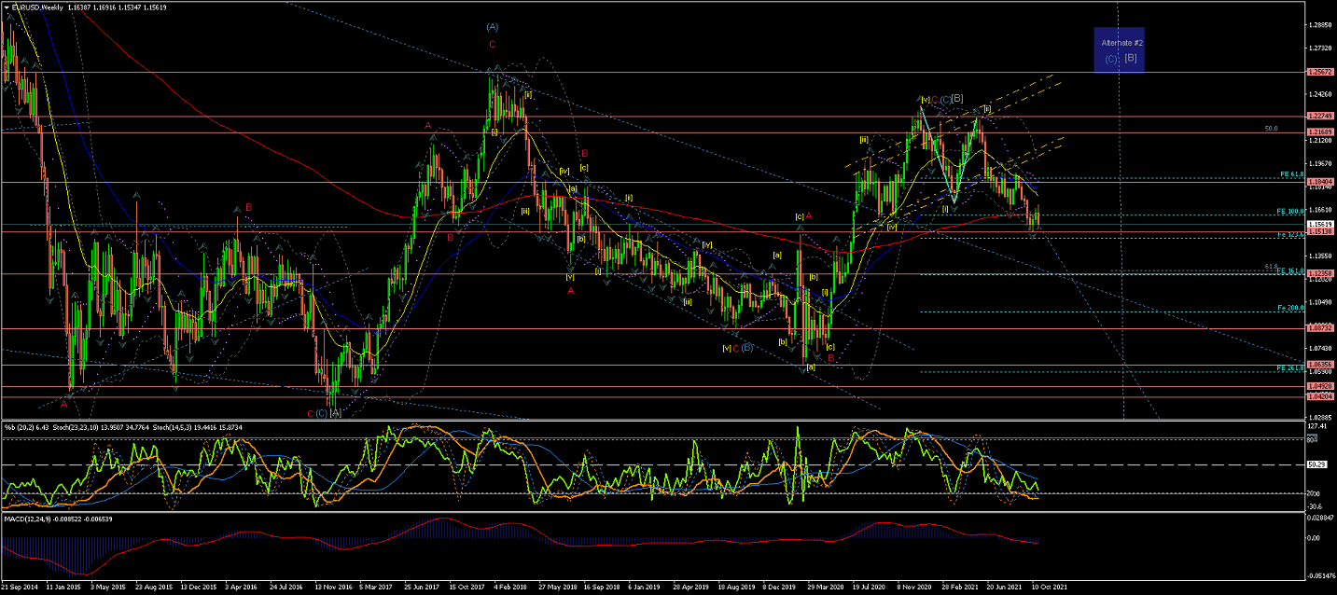The image size is (1337, 595).
Task: Click the current price 1.15619 marker
Action: (1319, 224)
